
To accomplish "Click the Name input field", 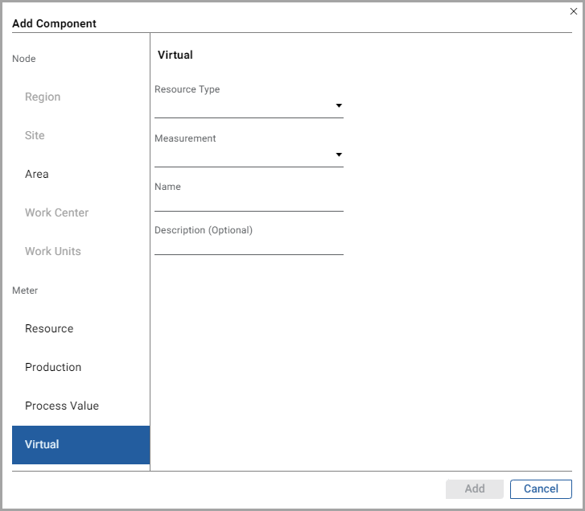I will click(x=249, y=202).
